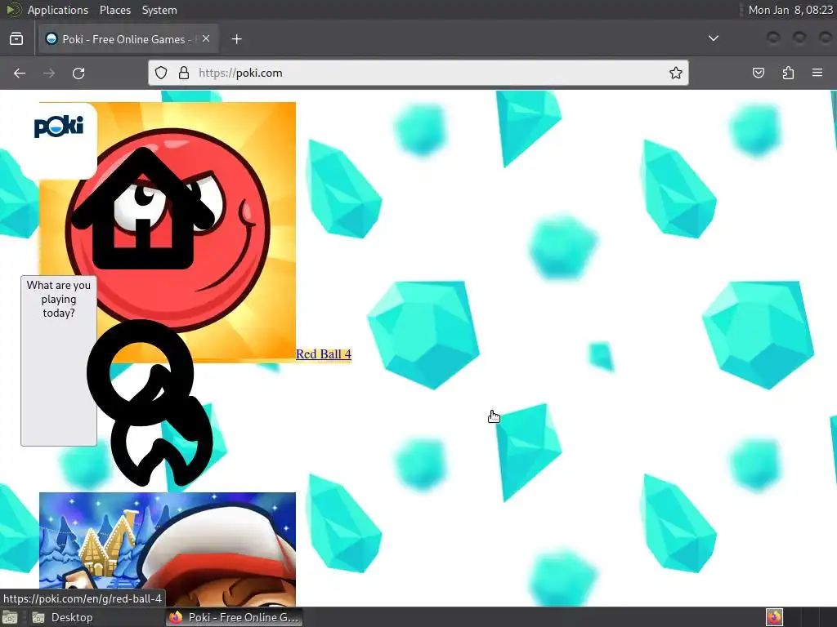Open the System menu
The image size is (837, 627).
(159, 10)
